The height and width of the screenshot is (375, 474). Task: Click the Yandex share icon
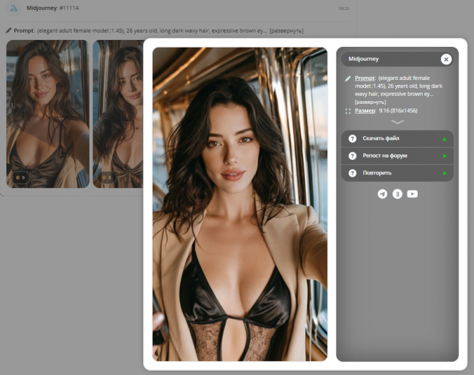click(397, 194)
